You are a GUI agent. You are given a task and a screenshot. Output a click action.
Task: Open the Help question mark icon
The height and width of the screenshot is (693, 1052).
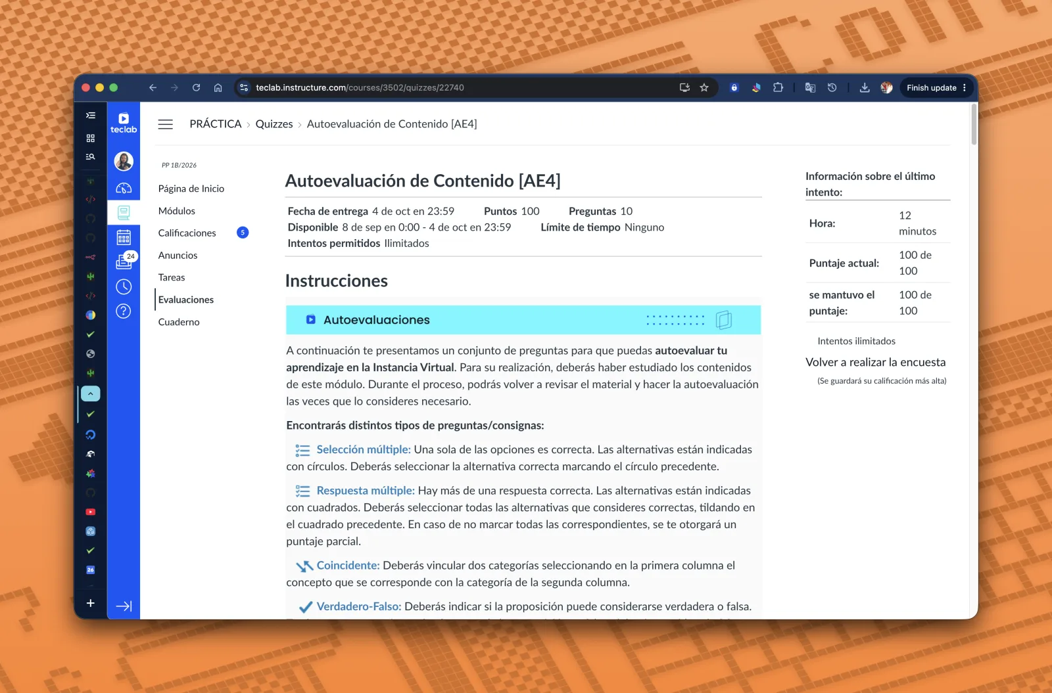click(124, 311)
